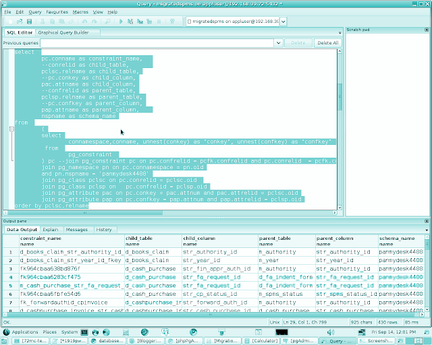
Task: Open help via the question mark icon
Action: 172,22
